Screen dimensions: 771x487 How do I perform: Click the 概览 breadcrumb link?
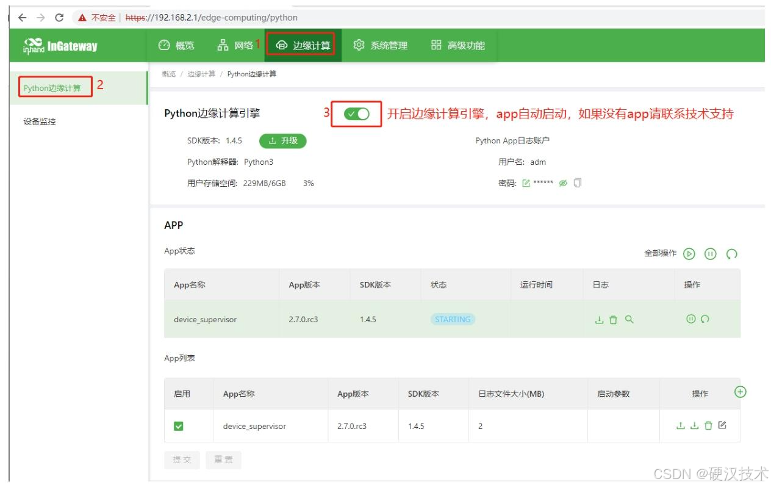pos(169,74)
